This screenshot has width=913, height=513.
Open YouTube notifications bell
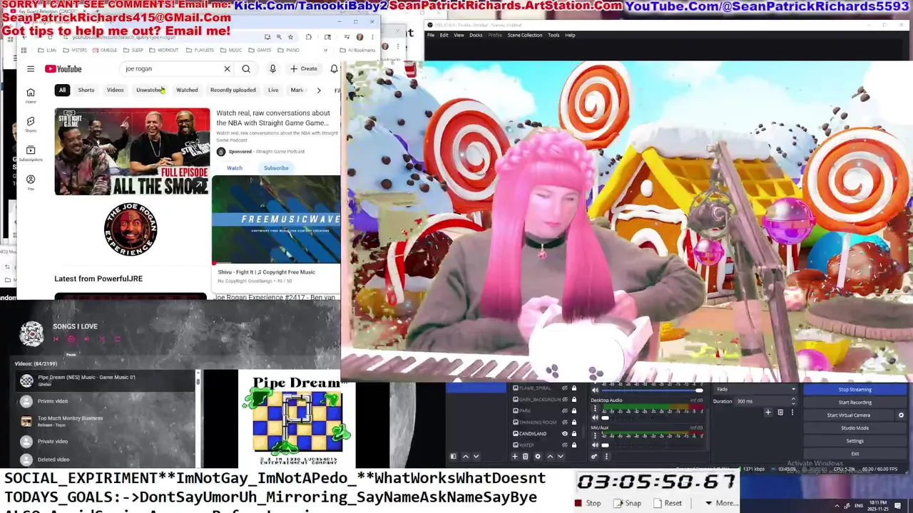(x=334, y=69)
